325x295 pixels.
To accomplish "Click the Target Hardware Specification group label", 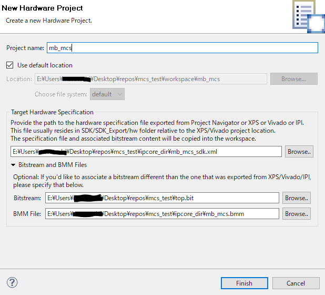I will (x=52, y=112).
